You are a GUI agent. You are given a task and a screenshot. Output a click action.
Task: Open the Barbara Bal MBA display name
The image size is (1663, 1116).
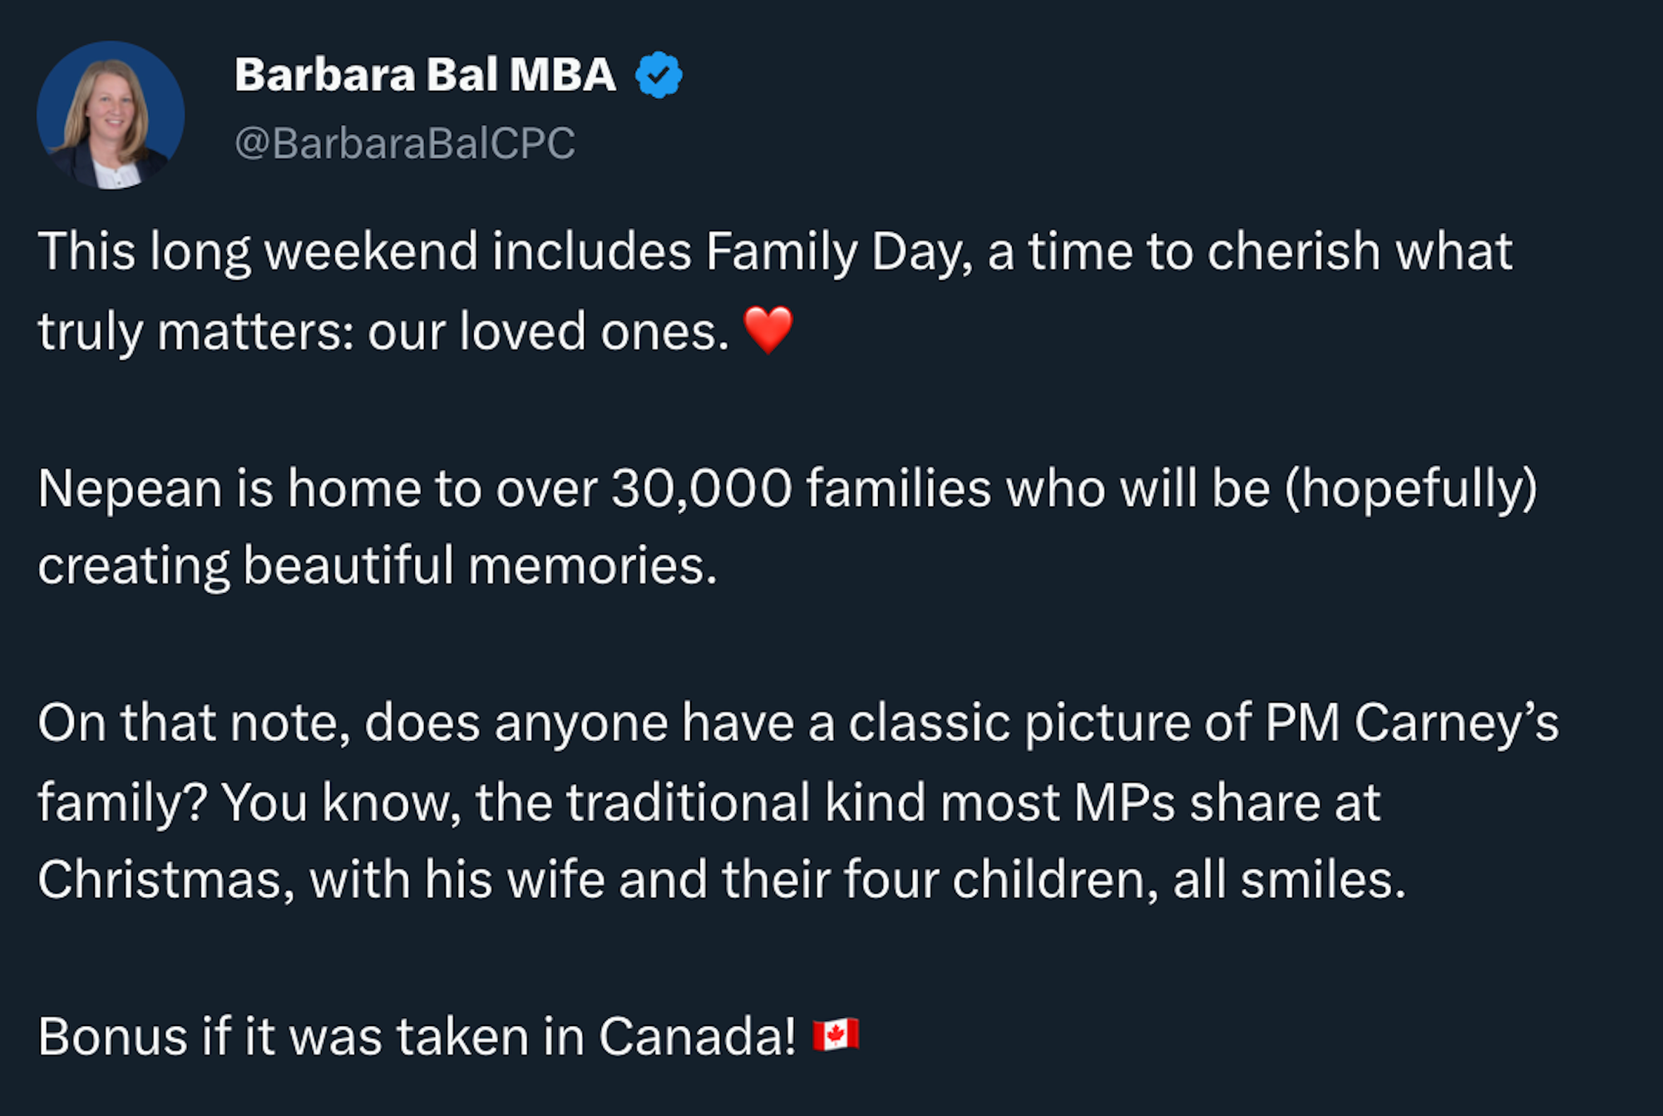click(425, 75)
